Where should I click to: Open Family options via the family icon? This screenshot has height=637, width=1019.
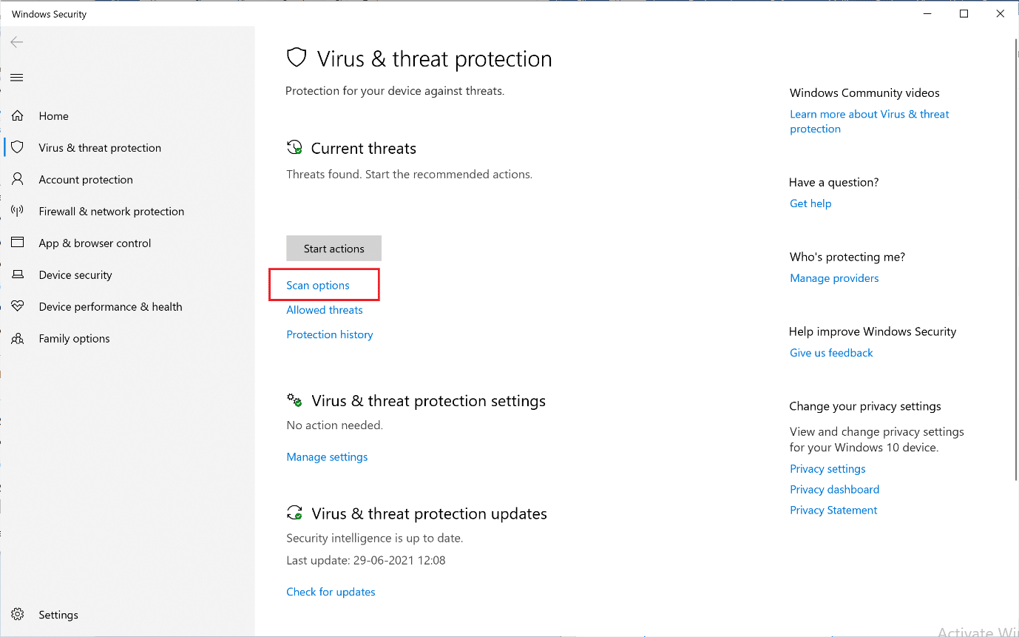tap(18, 338)
